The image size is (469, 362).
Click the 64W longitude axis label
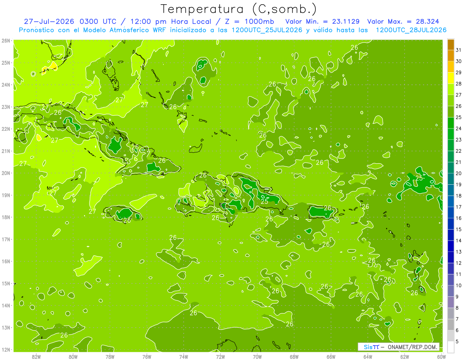tap(368, 357)
